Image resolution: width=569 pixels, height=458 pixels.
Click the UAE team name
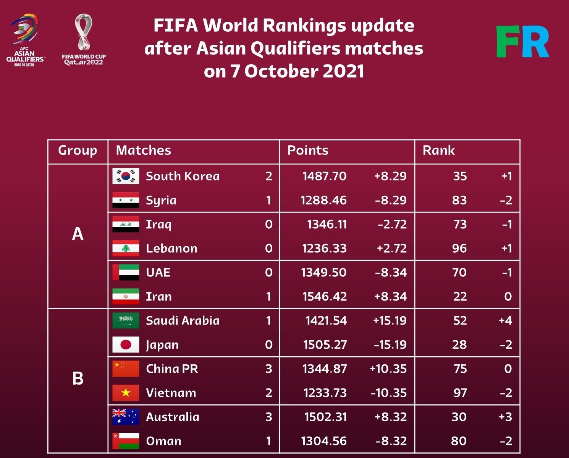point(158,273)
